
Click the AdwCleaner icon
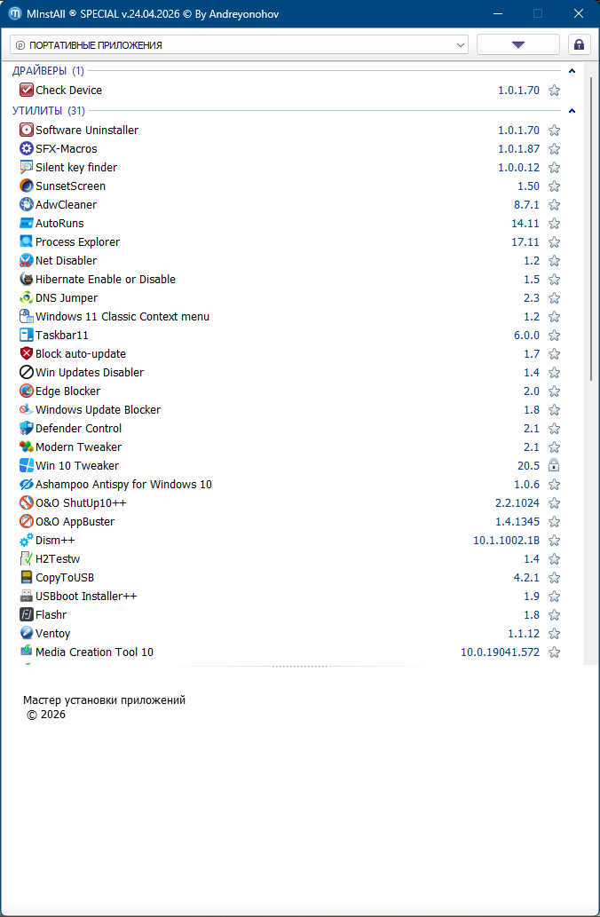point(26,205)
